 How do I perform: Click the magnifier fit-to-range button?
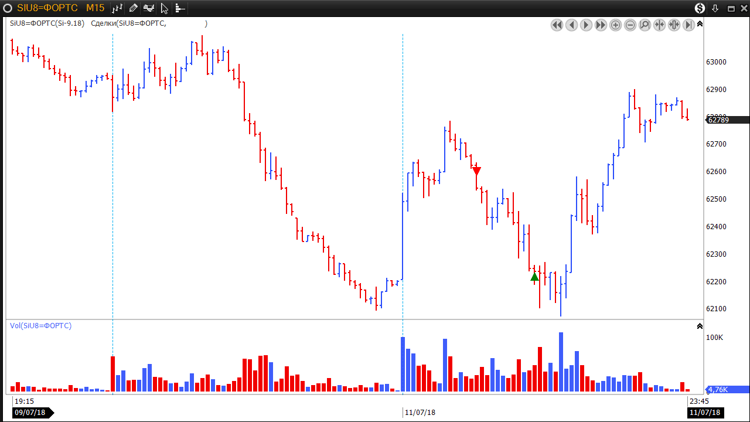645,25
